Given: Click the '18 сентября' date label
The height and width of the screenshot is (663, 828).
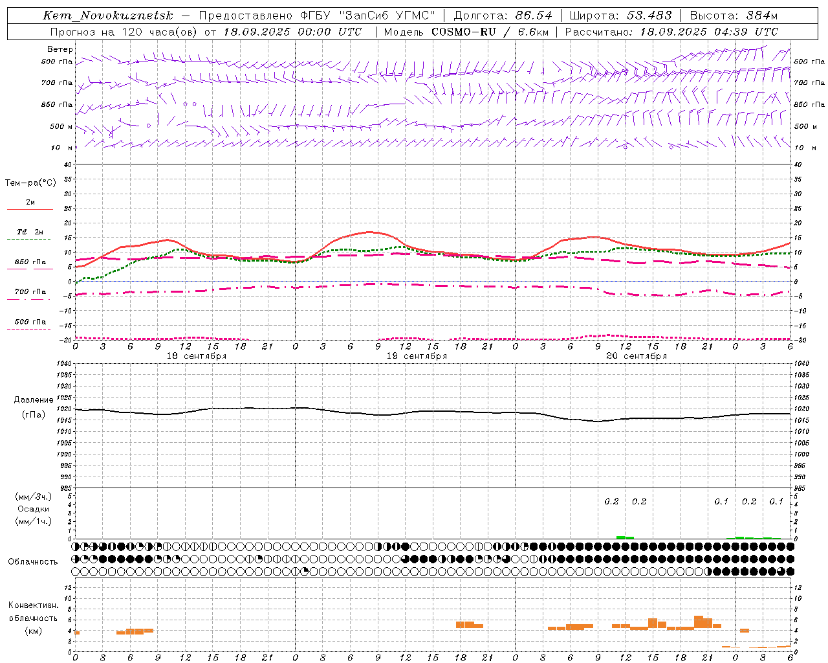Looking at the screenshot, I should (x=197, y=356).
